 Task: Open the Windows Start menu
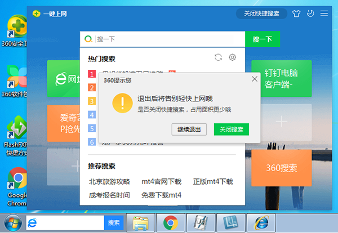point(13,223)
